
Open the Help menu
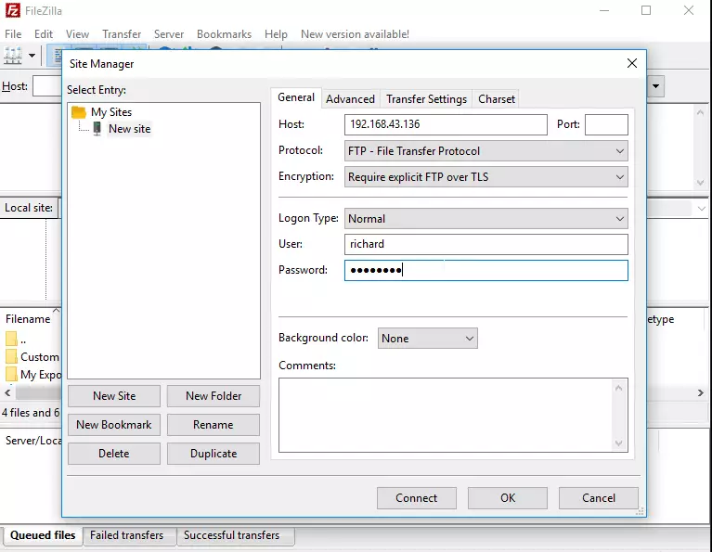(x=276, y=34)
